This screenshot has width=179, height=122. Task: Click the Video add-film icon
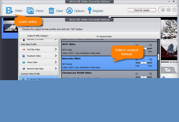pos(9,11)
